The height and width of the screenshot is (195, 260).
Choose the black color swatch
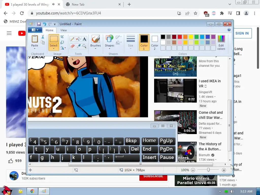click(x=163, y=37)
